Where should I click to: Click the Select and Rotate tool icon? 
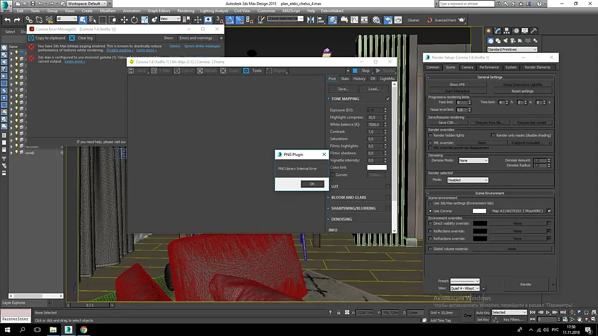point(134,20)
